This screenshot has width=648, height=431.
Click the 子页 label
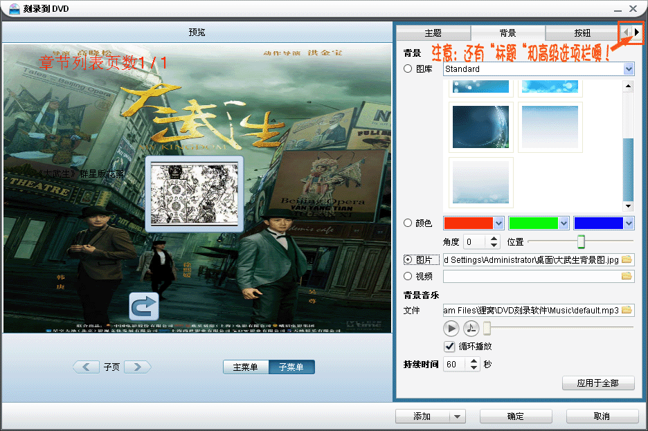(x=111, y=367)
